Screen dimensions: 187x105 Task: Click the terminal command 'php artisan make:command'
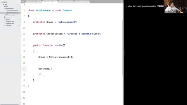pyautogui.click(x=142, y=6)
